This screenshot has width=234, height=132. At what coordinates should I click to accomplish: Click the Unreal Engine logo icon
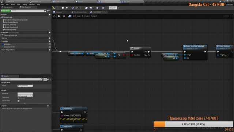click(x=1, y=1)
